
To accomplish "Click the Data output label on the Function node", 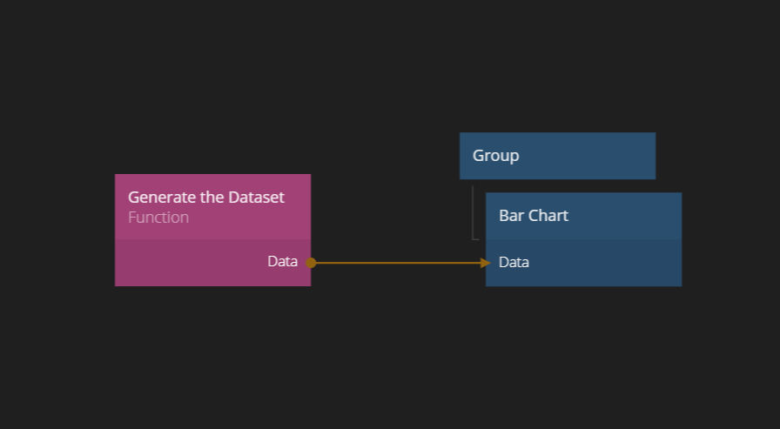I will (x=282, y=261).
